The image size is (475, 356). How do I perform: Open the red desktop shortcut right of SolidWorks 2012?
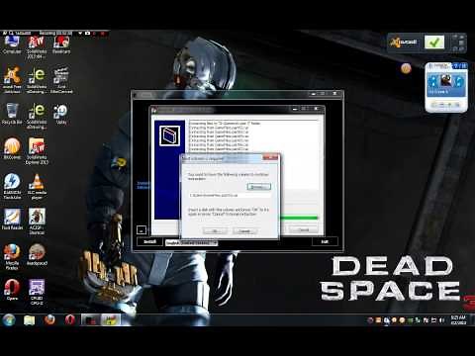(x=61, y=44)
